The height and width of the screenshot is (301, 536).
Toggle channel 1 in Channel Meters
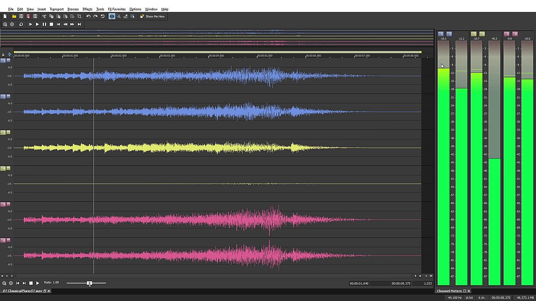(441, 34)
